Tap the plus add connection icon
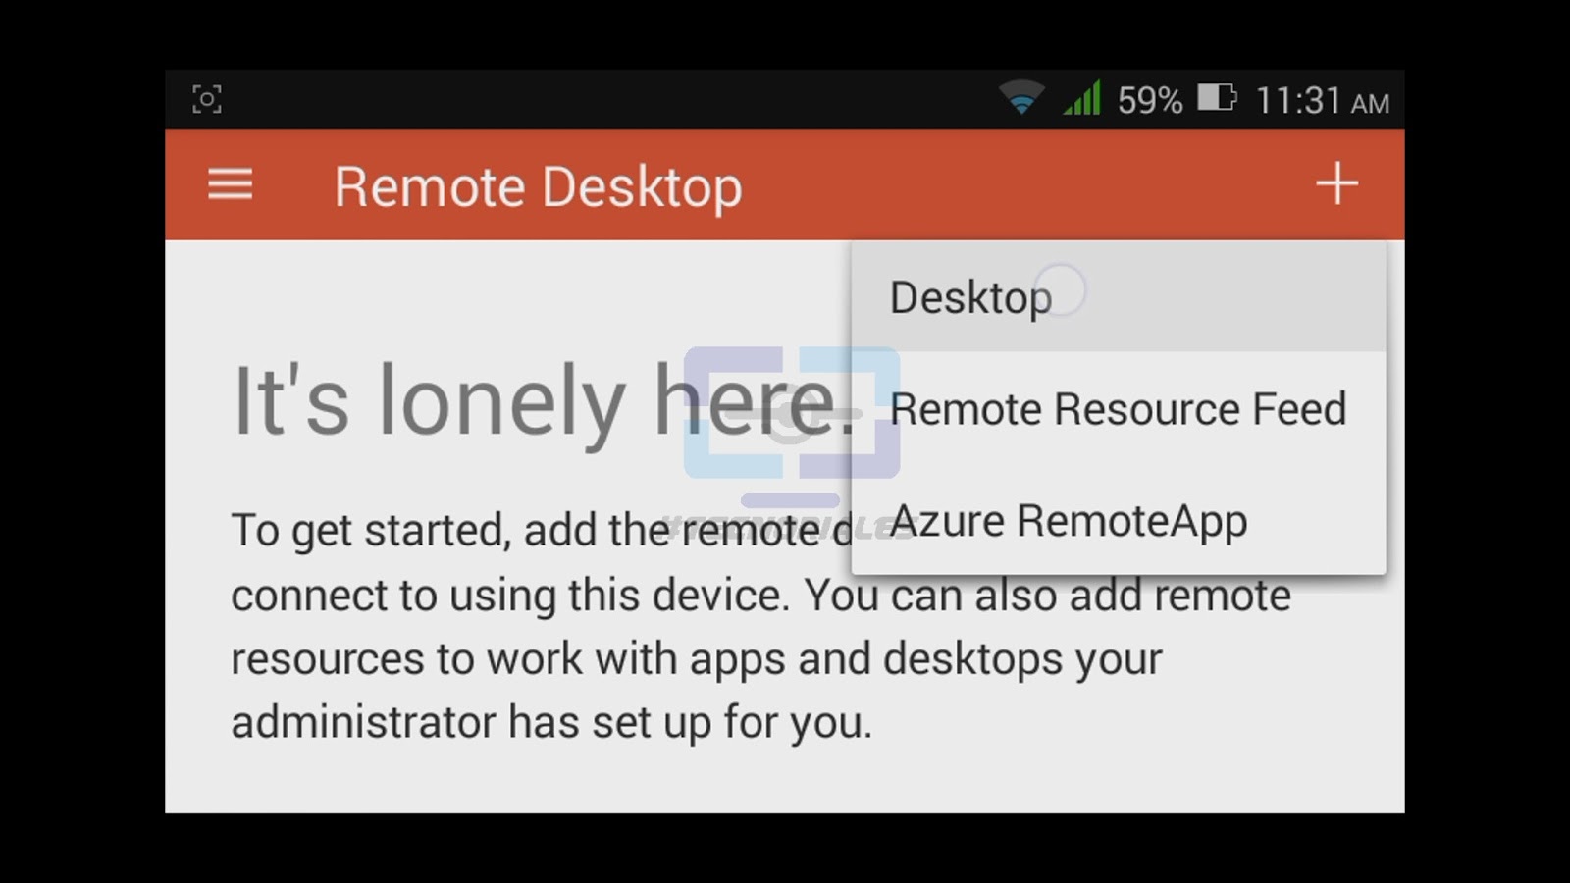Viewport: 1570px width, 883px height. pos(1336,183)
